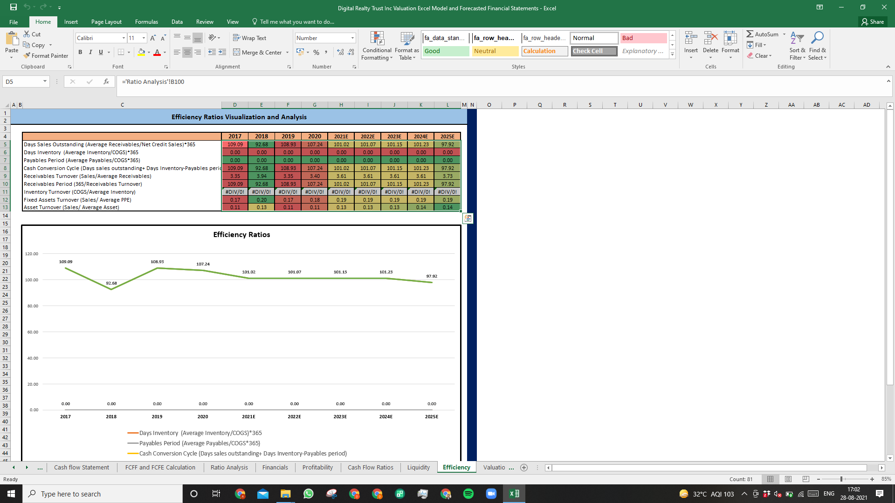This screenshot has width=895, height=503.
Task: Switch to the Data ribbon tab
Action: click(177, 22)
